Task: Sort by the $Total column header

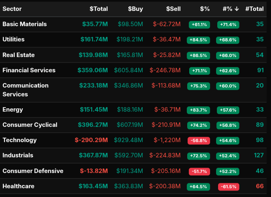Action: (x=98, y=8)
